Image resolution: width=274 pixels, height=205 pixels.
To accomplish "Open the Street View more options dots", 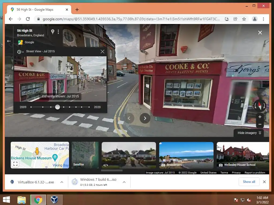I will pos(58,32).
